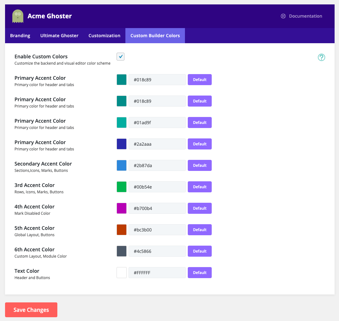Reset 4th Accent Color to Default
The width and height of the screenshot is (339, 321).
199,208
